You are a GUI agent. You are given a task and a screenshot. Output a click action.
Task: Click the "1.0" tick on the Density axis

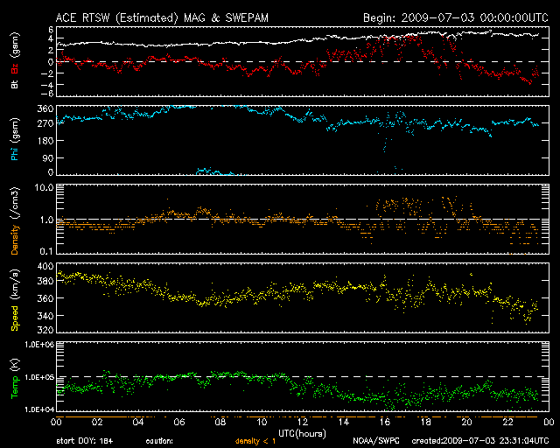coord(46,220)
